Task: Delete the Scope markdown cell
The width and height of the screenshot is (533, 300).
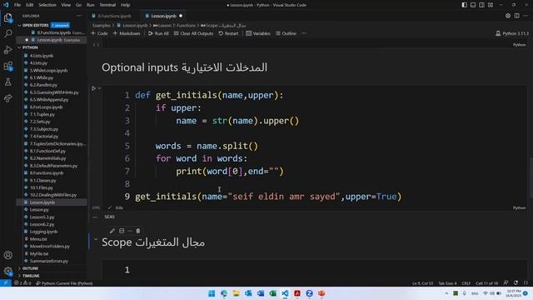Action: point(138,231)
